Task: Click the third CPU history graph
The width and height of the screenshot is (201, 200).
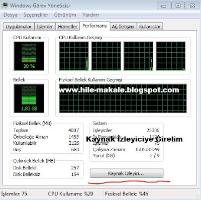Action: point(138,56)
